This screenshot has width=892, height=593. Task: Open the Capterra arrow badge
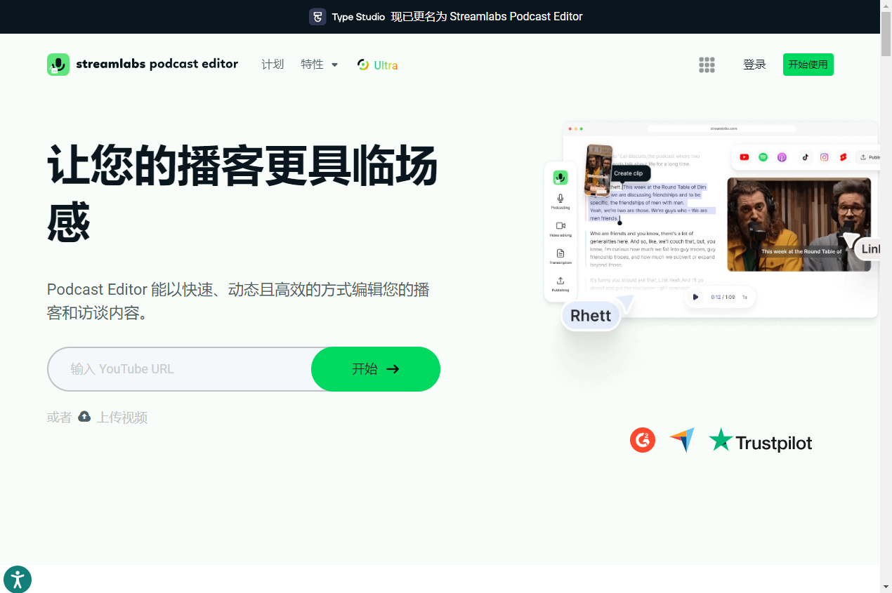click(681, 440)
